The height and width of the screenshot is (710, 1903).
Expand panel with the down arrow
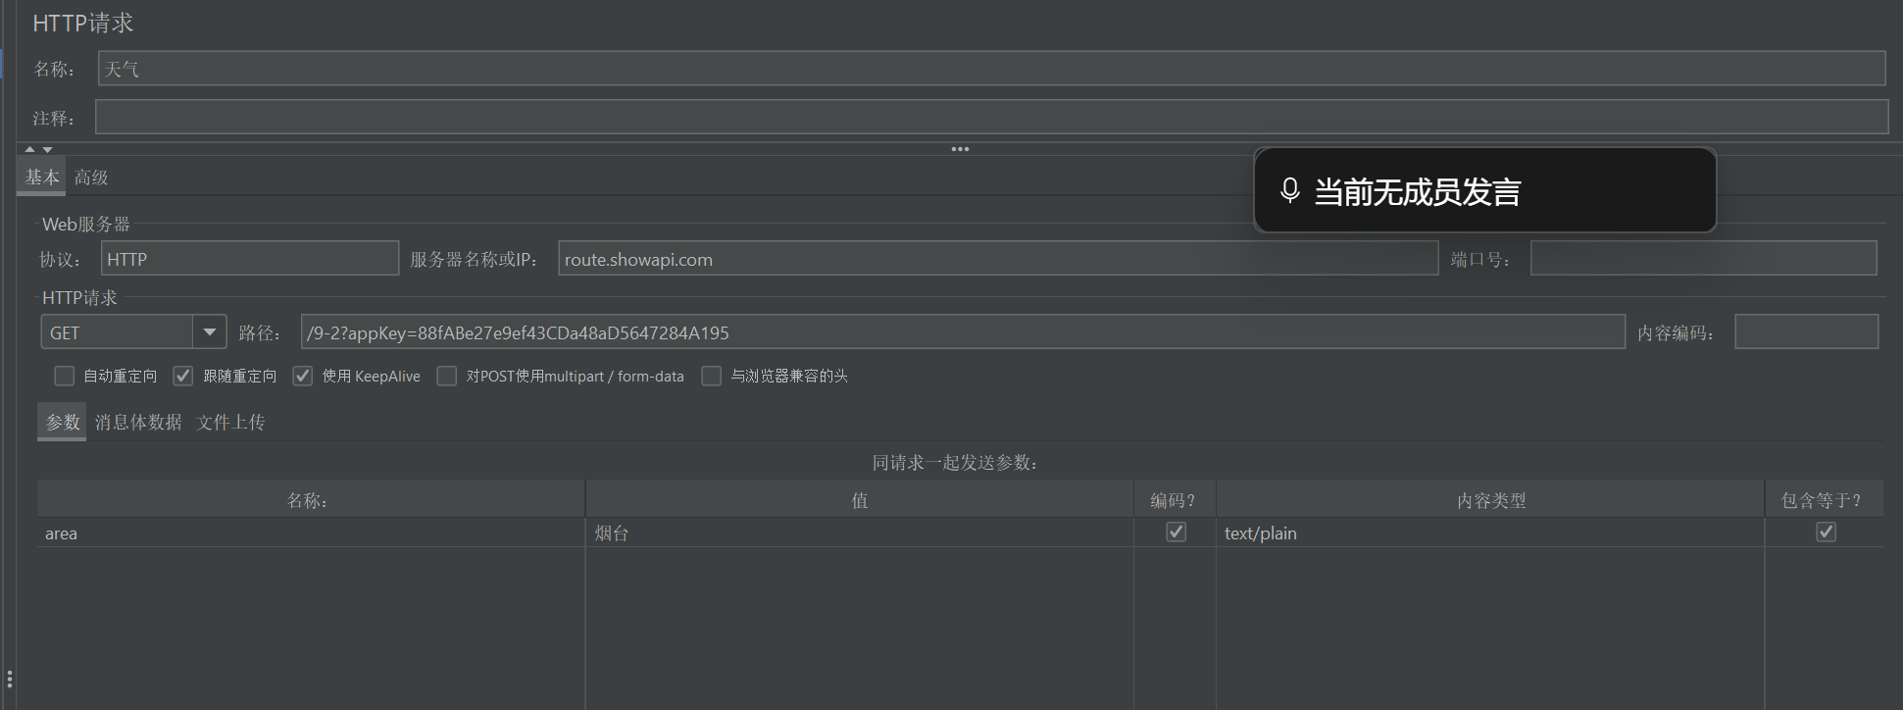47,149
